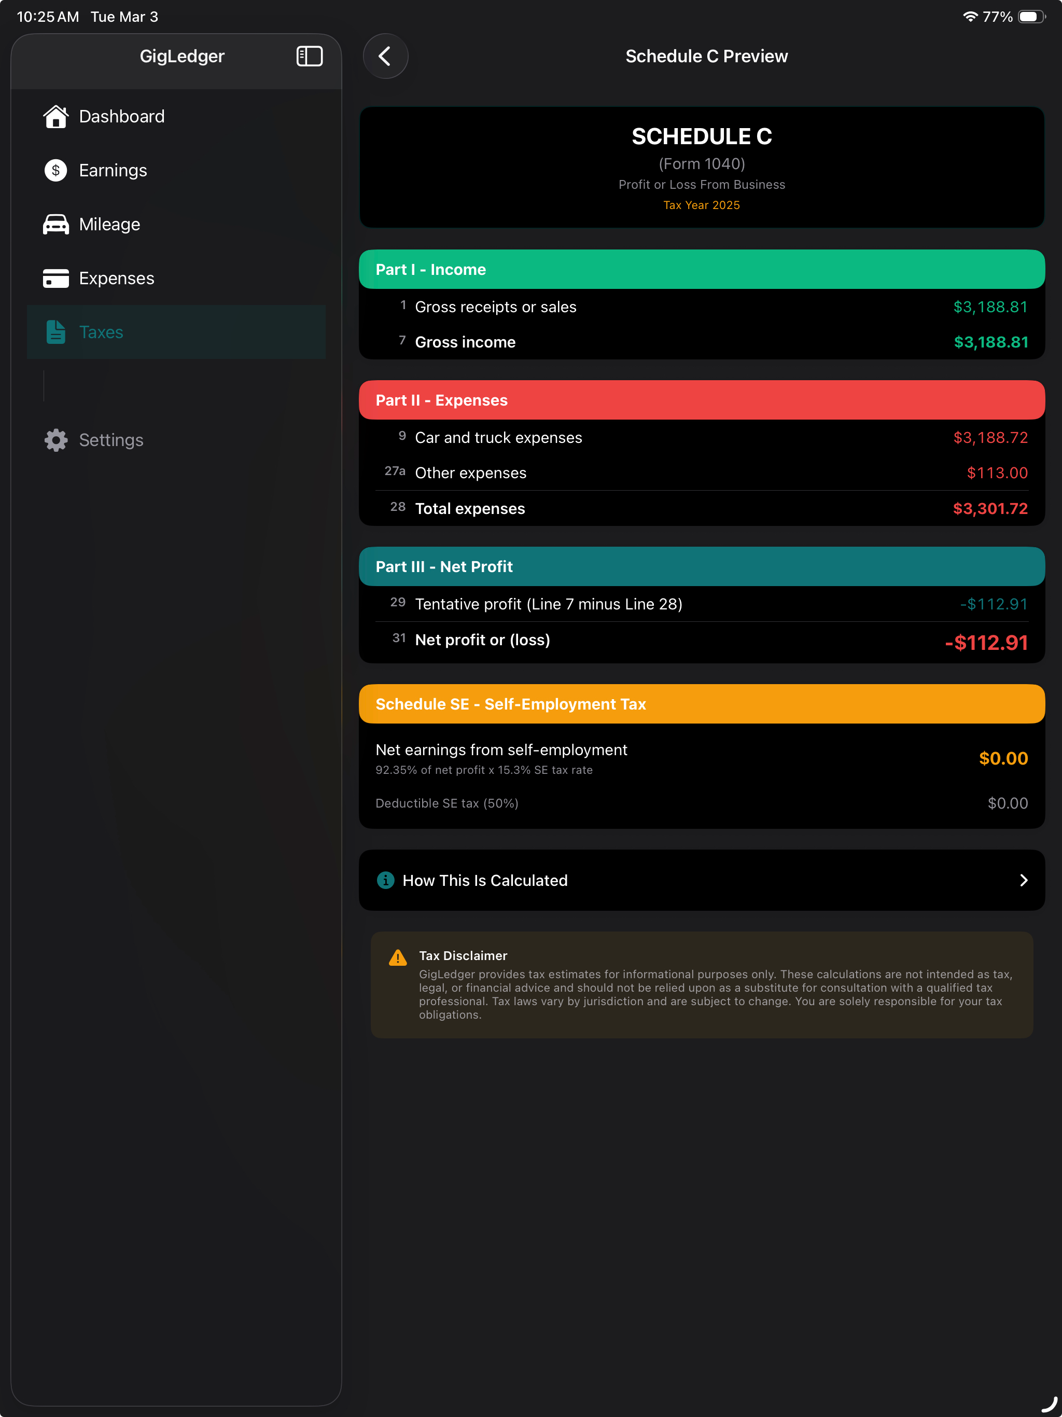1062x1417 pixels.
Task: Click the Schedule C Preview page title
Action: [706, 57]
